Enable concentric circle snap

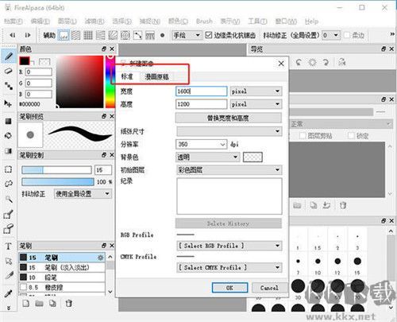click(x=125, y=35)
